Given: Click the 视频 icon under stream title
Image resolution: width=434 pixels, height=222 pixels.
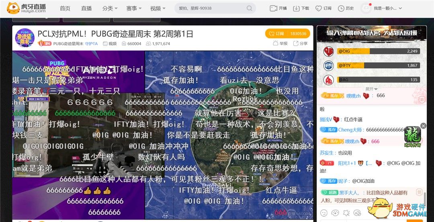Looking at the screenshot, I should pyautogui.click(x=105, y=44).
